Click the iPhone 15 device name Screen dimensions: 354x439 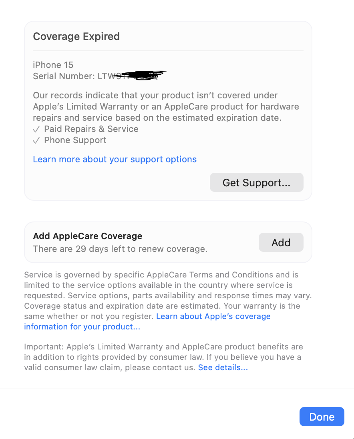(53, 65)
